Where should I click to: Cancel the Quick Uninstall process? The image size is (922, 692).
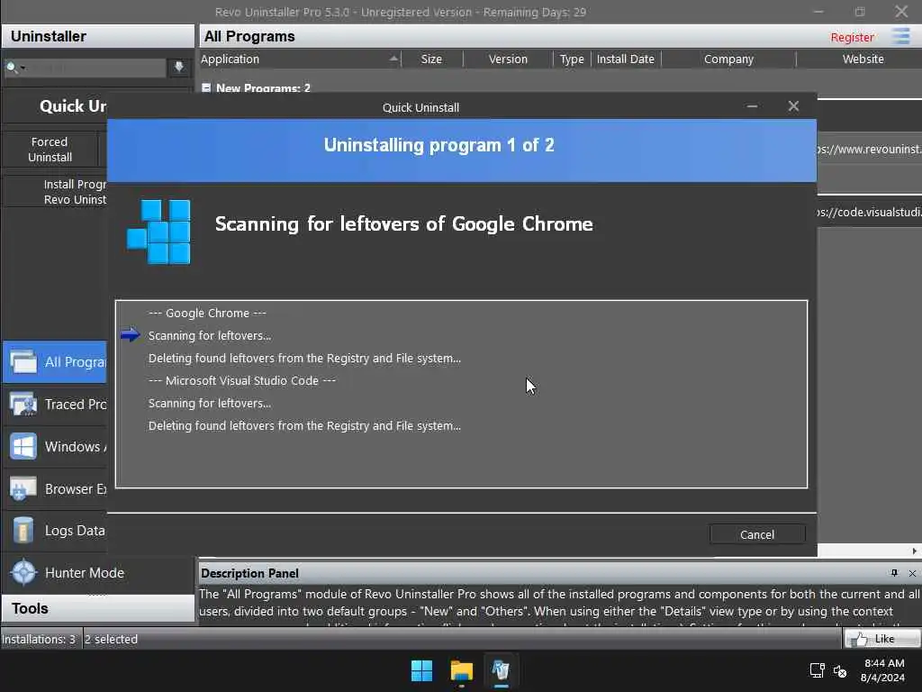click(x=757, y=534)
